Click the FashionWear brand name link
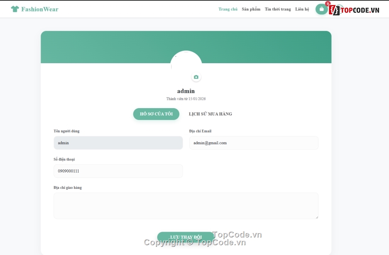389x255 pixels. click(x=40, y=9)
